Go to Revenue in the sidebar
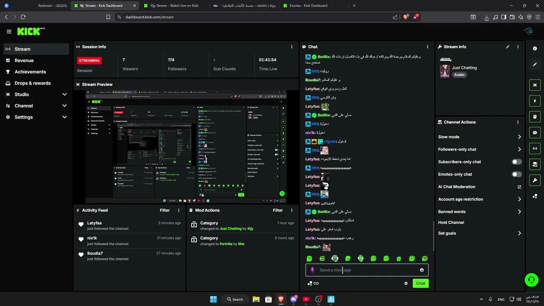Viewport: 544px width, 306px height. pos(36,60)
